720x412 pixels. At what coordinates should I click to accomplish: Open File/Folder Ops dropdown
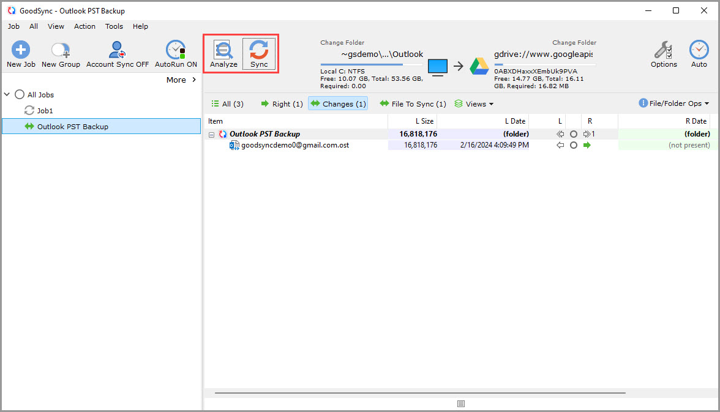(674, 103)
